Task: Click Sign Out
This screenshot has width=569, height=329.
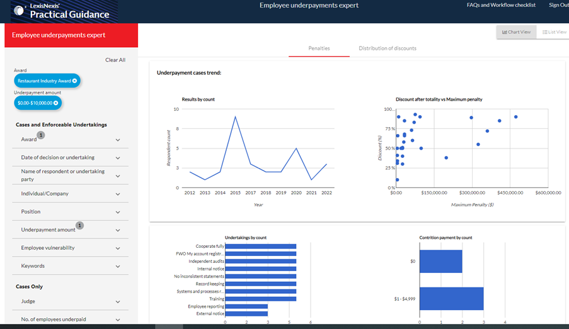Action: point(558,5)
